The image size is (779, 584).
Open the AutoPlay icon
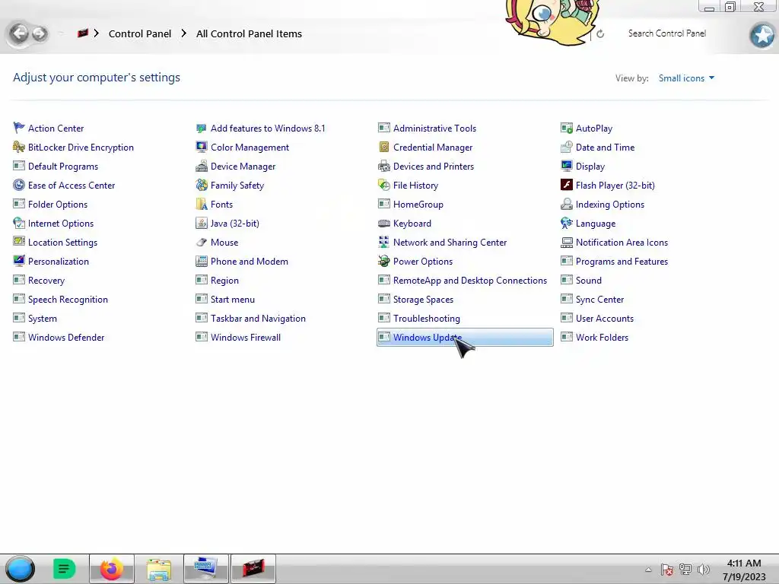(566, 128)
